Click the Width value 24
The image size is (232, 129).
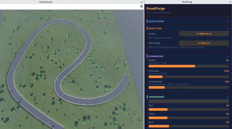227,60
